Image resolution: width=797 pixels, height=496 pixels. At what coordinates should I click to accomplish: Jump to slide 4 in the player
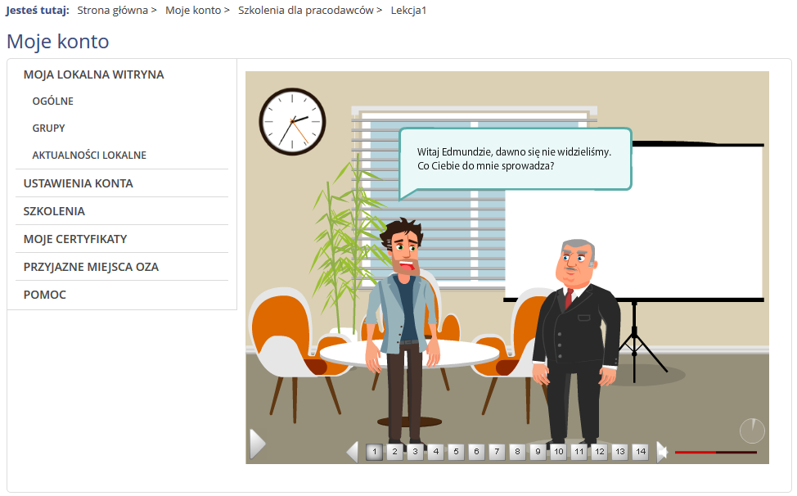[435, 452]
